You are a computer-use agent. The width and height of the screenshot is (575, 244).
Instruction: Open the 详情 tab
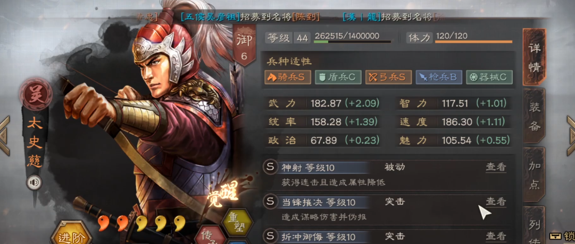(534, 57)
